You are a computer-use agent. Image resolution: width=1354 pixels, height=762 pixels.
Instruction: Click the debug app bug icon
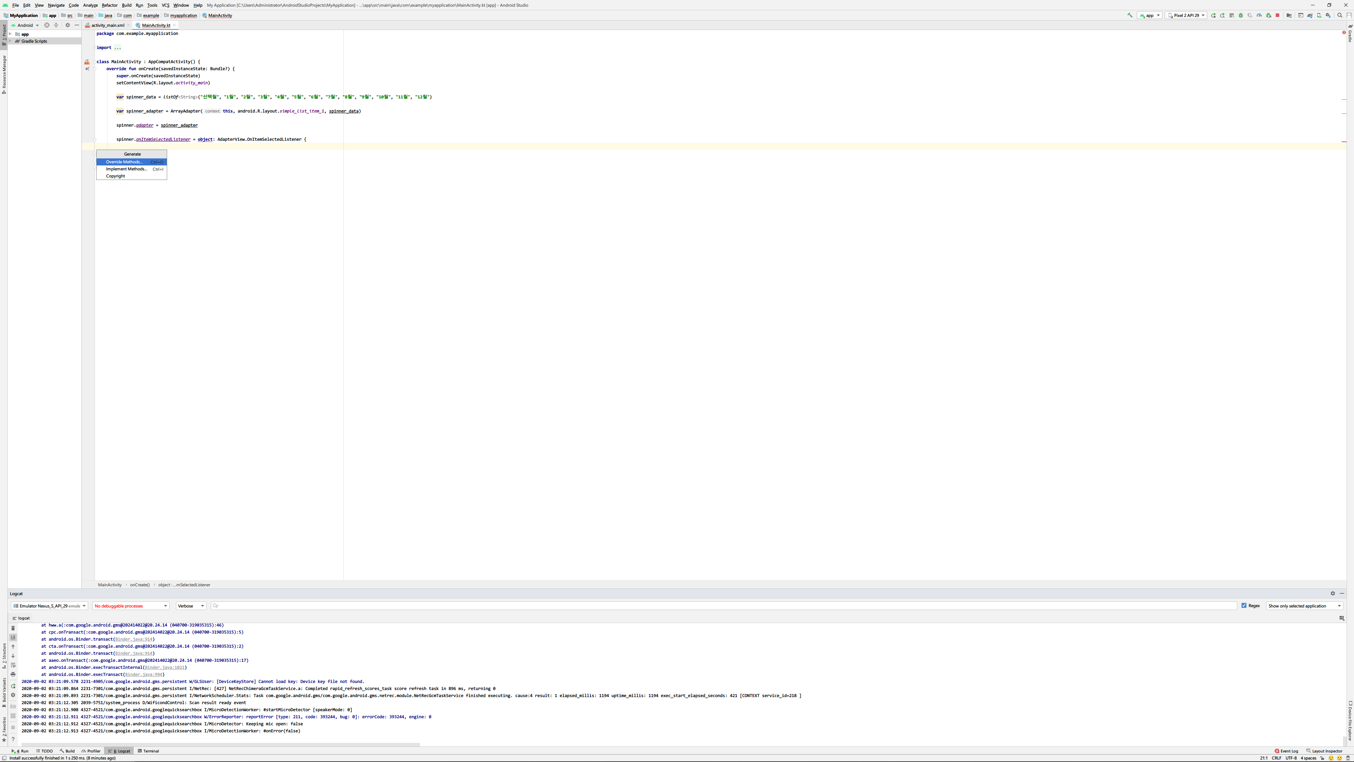click(x=1241, y=15)
